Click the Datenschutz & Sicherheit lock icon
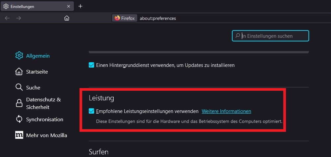 point(19,103)
